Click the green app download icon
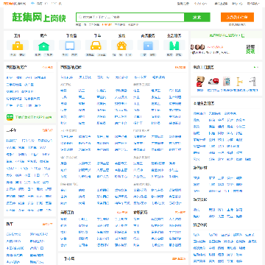 [x=10, y=117]
